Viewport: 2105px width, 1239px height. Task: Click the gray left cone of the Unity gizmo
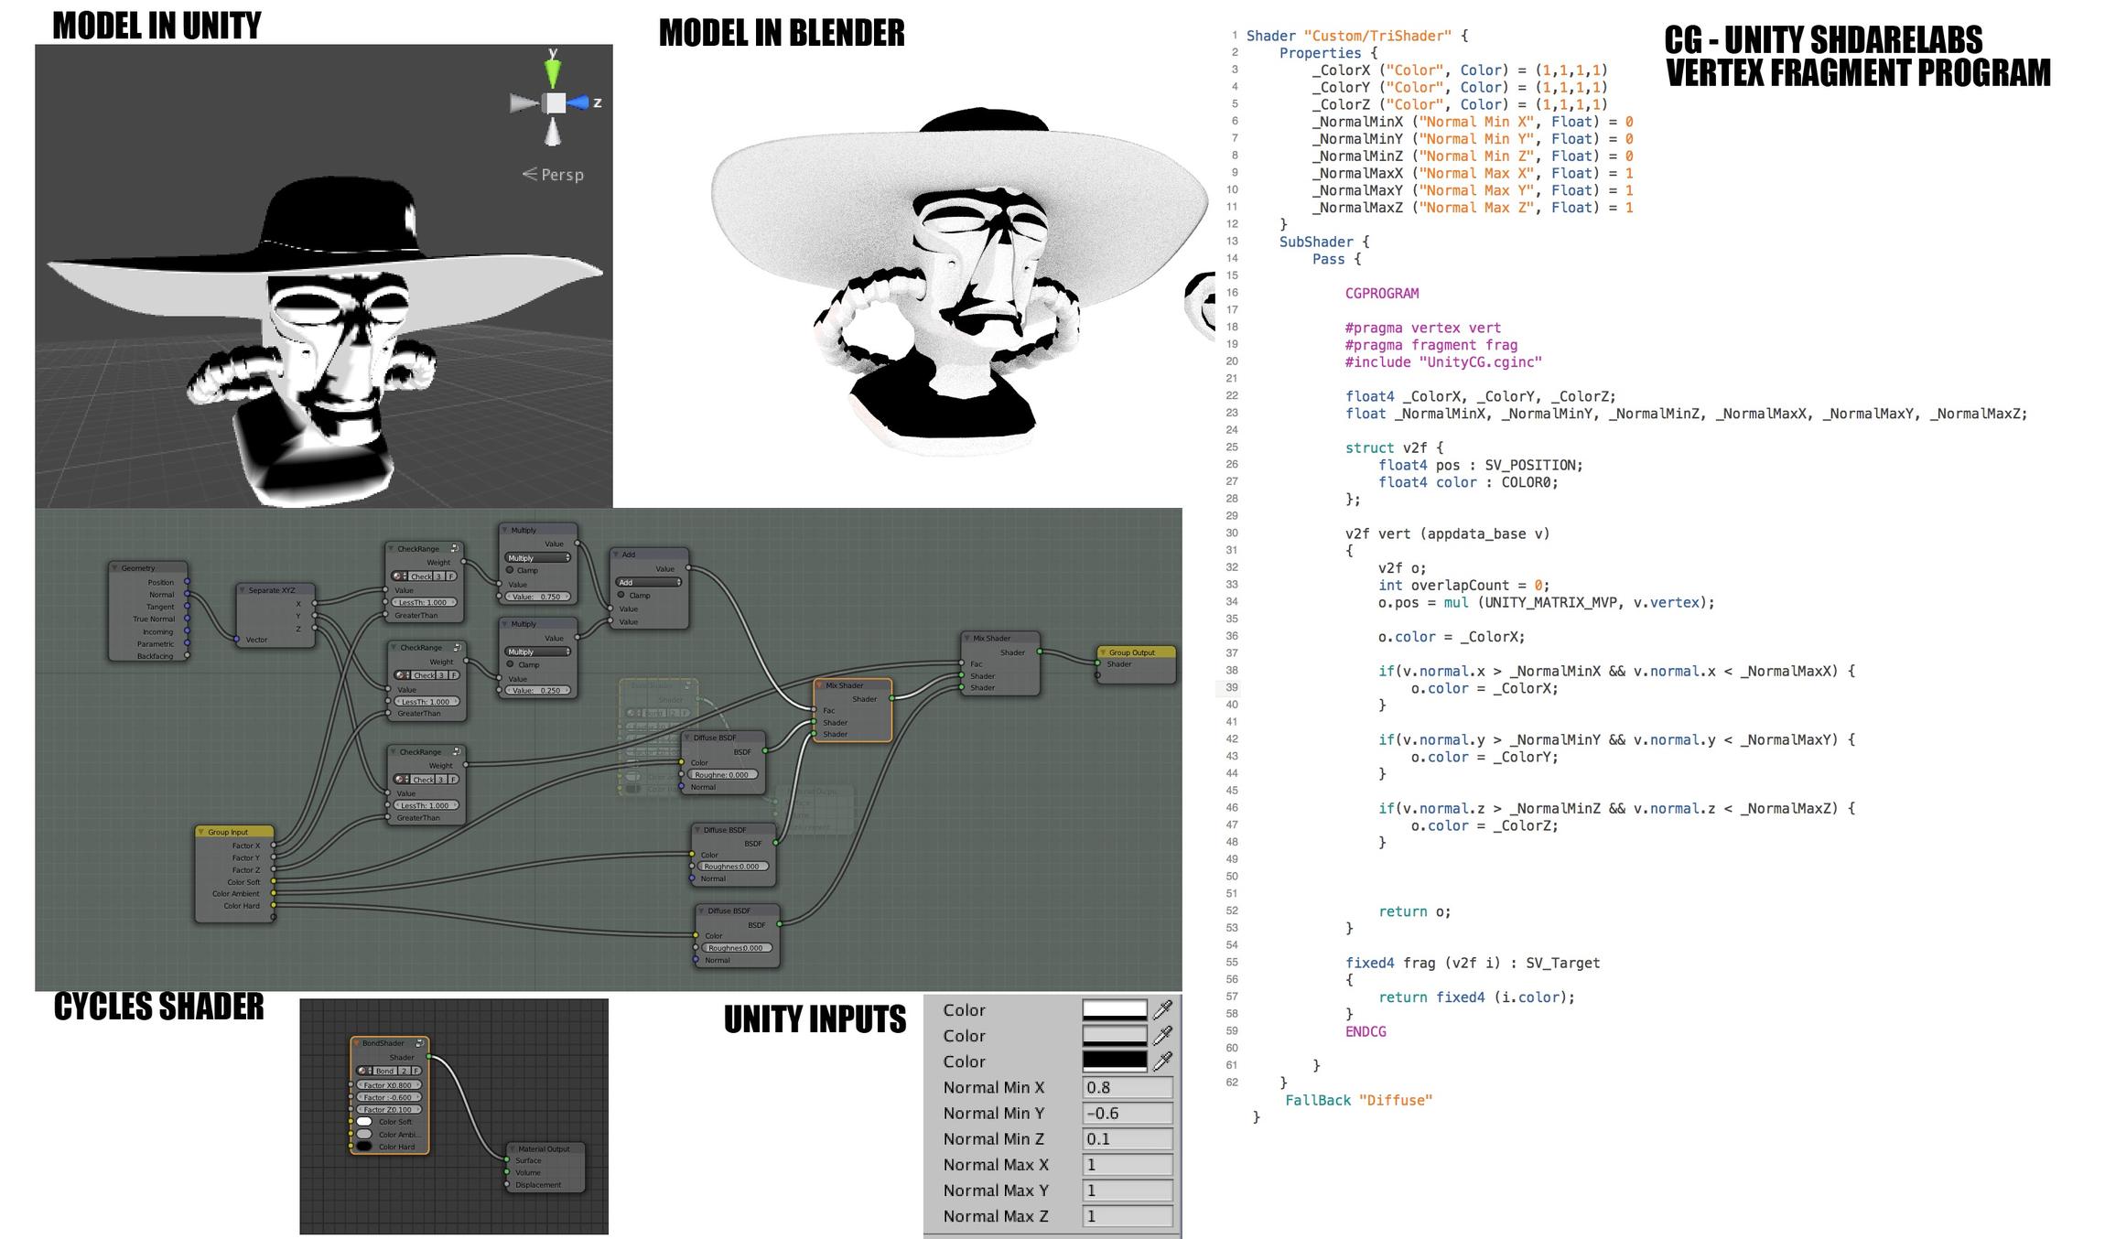(524, 103)
